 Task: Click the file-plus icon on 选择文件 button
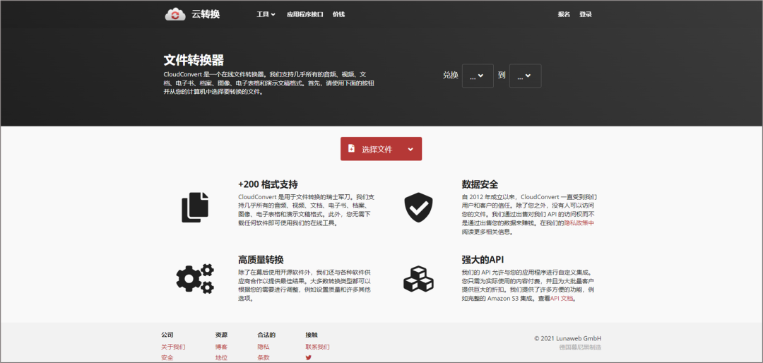352,149
